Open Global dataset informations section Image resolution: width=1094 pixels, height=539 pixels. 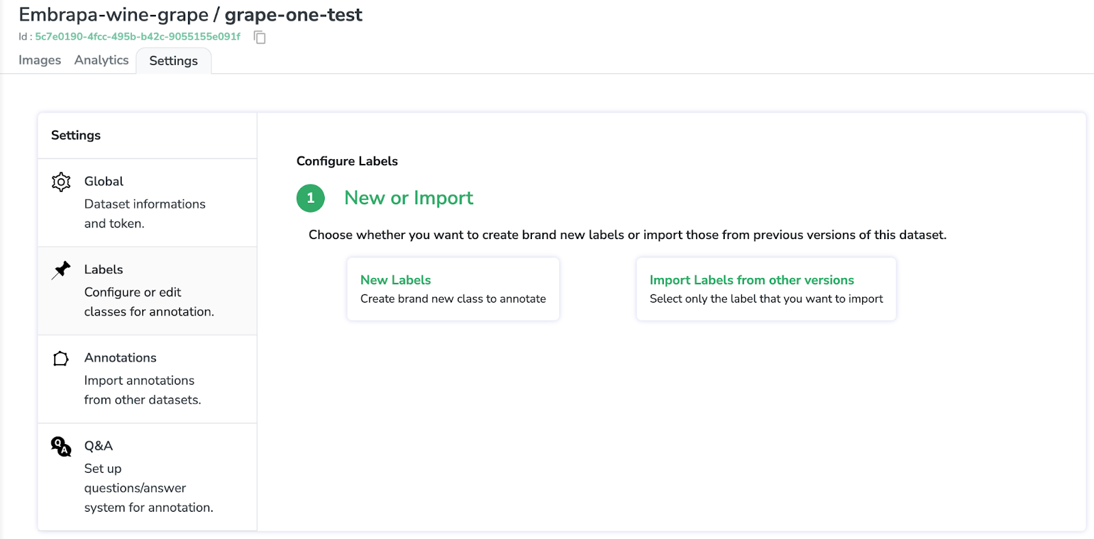coord(148,203)
